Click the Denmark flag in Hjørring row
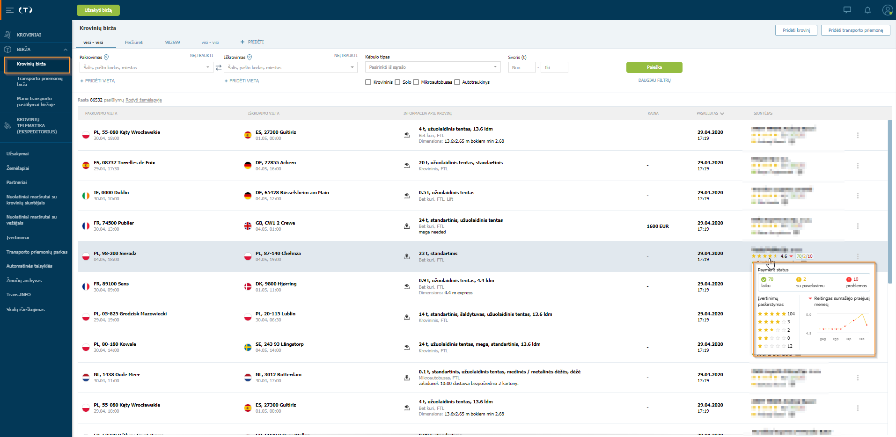Screen dimensions: 896x437 248,286
